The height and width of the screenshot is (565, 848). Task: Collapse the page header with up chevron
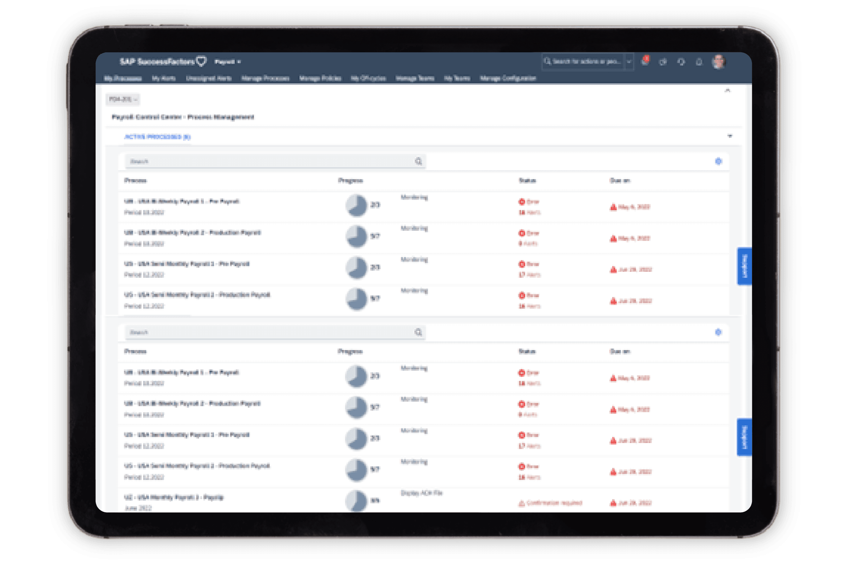(x=727, y=90)
